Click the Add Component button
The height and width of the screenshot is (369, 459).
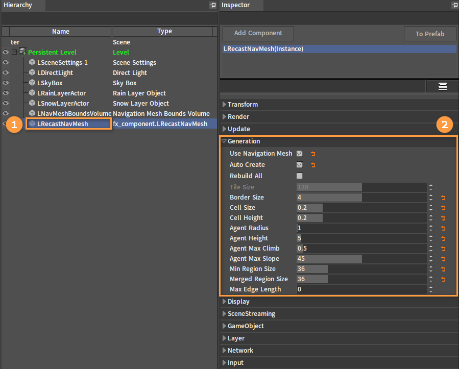pyautogui.click(x=258, y=33)
